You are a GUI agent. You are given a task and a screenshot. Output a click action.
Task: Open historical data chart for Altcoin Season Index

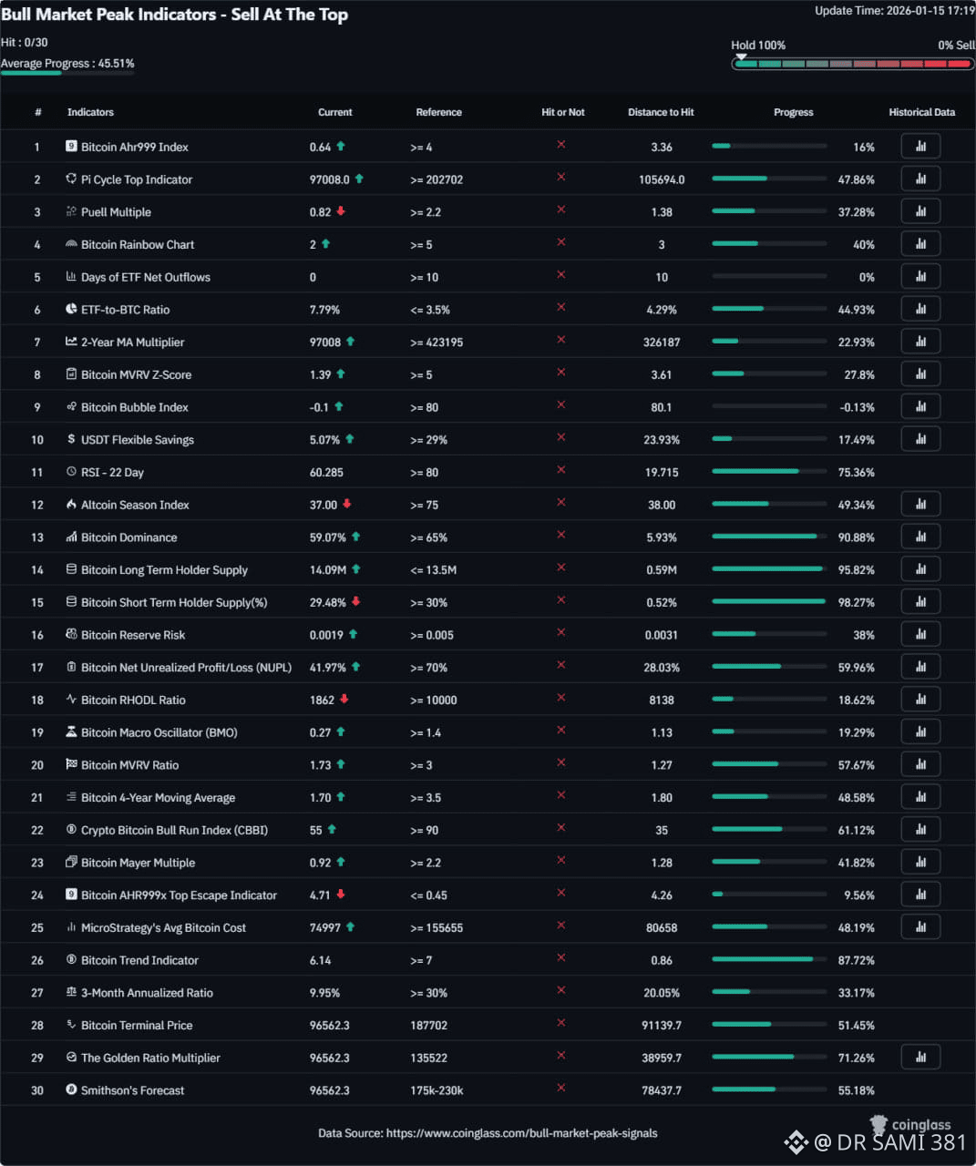(x=920, y=504)
